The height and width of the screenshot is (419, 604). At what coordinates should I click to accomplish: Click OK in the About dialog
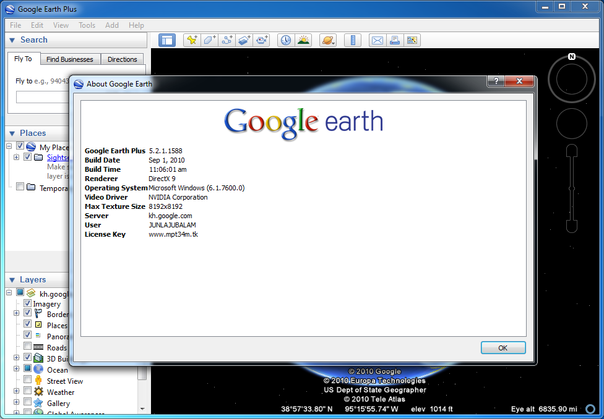pos(503,348)
